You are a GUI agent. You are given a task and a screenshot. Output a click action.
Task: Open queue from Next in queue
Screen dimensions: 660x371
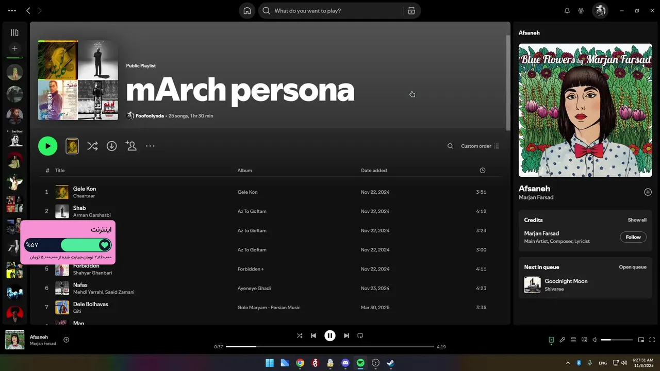633,267
